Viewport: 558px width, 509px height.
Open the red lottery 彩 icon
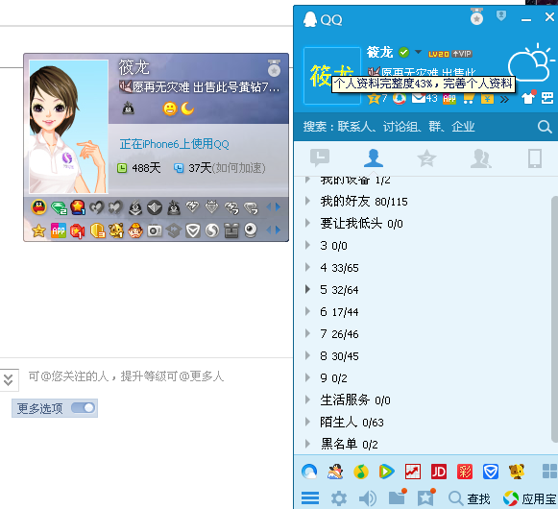[465, 472]
